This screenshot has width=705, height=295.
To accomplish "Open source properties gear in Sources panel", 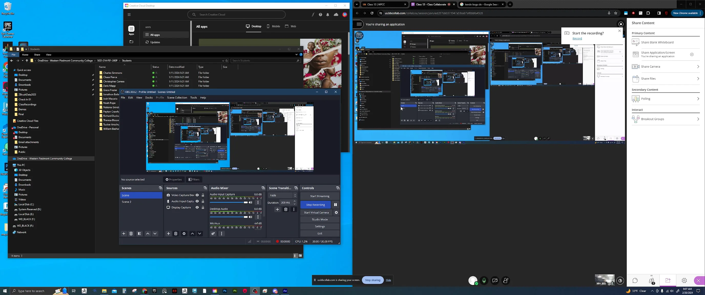I will (184, 234).
